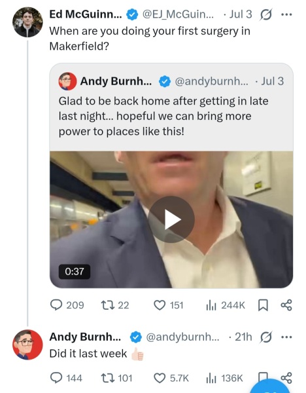Screen dimensions: 306x393
Task: Bookmark Ed McGuinness's post
Action: [263, 305]
